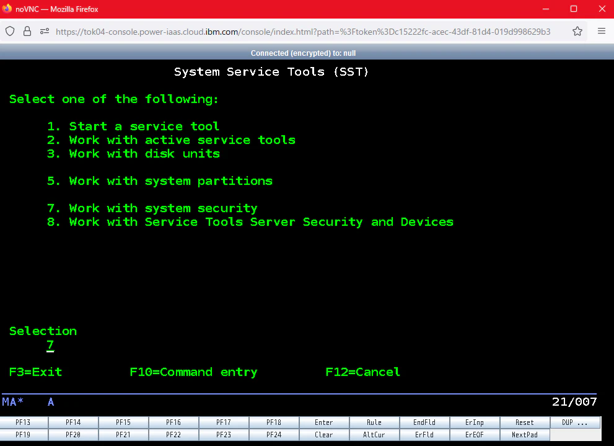Viewport: 614px width, 446px height.
Task: Click the PF24 key button
Action: [274, 435]
